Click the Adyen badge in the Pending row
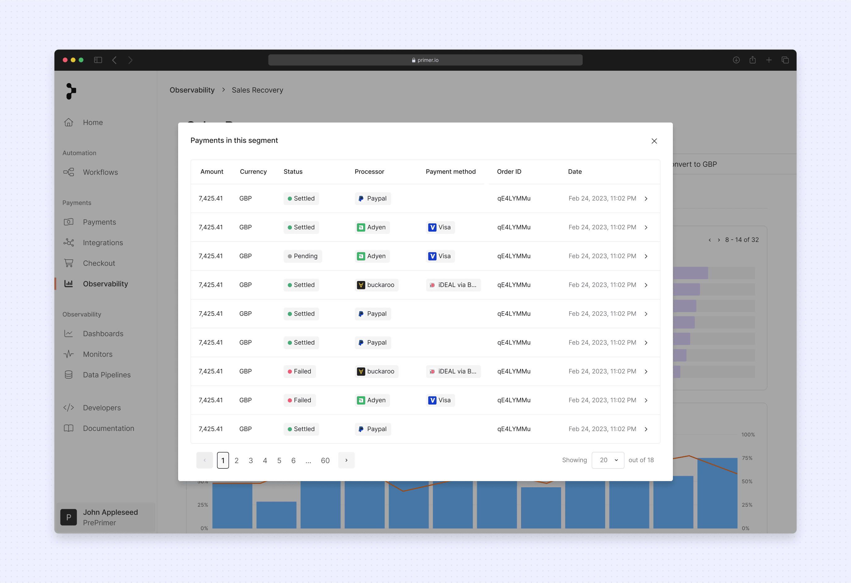Viewport: 851px width, 583px height. [x=372, y=256]
